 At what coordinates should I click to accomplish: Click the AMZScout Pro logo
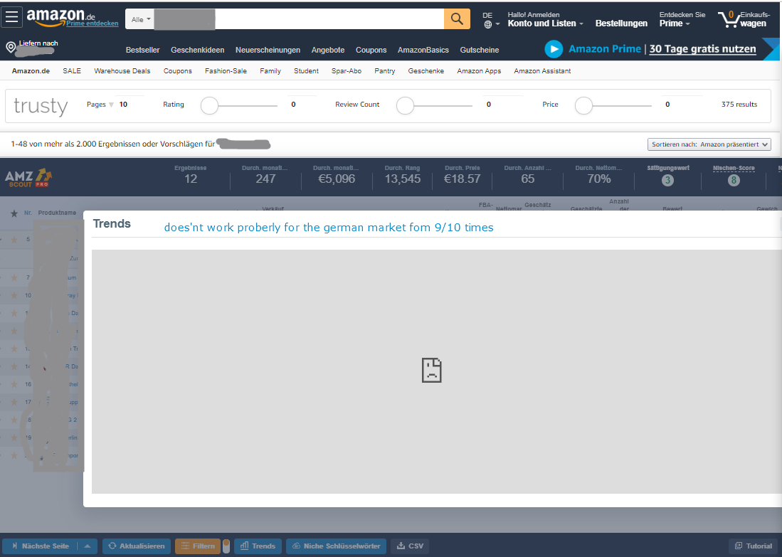pyautogui.click(x=28, y=179)
